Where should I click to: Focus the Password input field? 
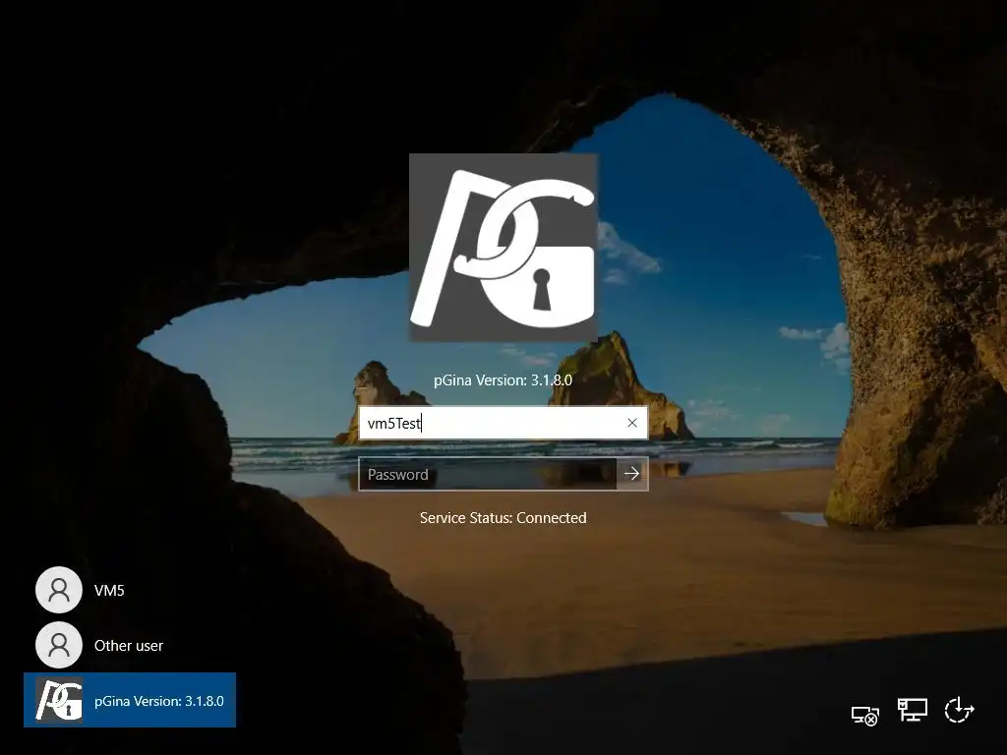pos(488,475)
